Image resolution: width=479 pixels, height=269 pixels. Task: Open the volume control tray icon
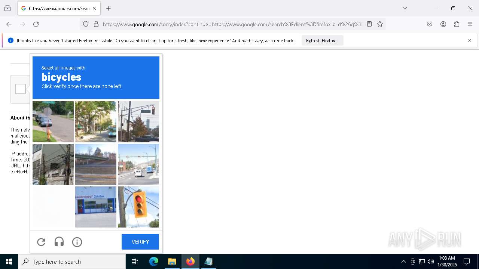[431, 262]
